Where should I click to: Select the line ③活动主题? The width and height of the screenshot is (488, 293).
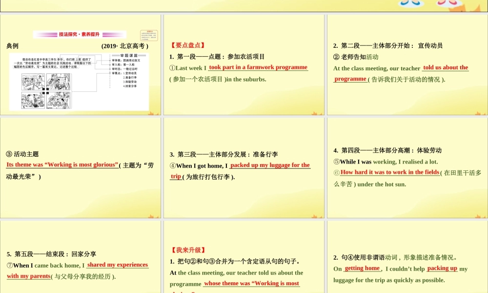pyautogui.click(x=22, y=154)
